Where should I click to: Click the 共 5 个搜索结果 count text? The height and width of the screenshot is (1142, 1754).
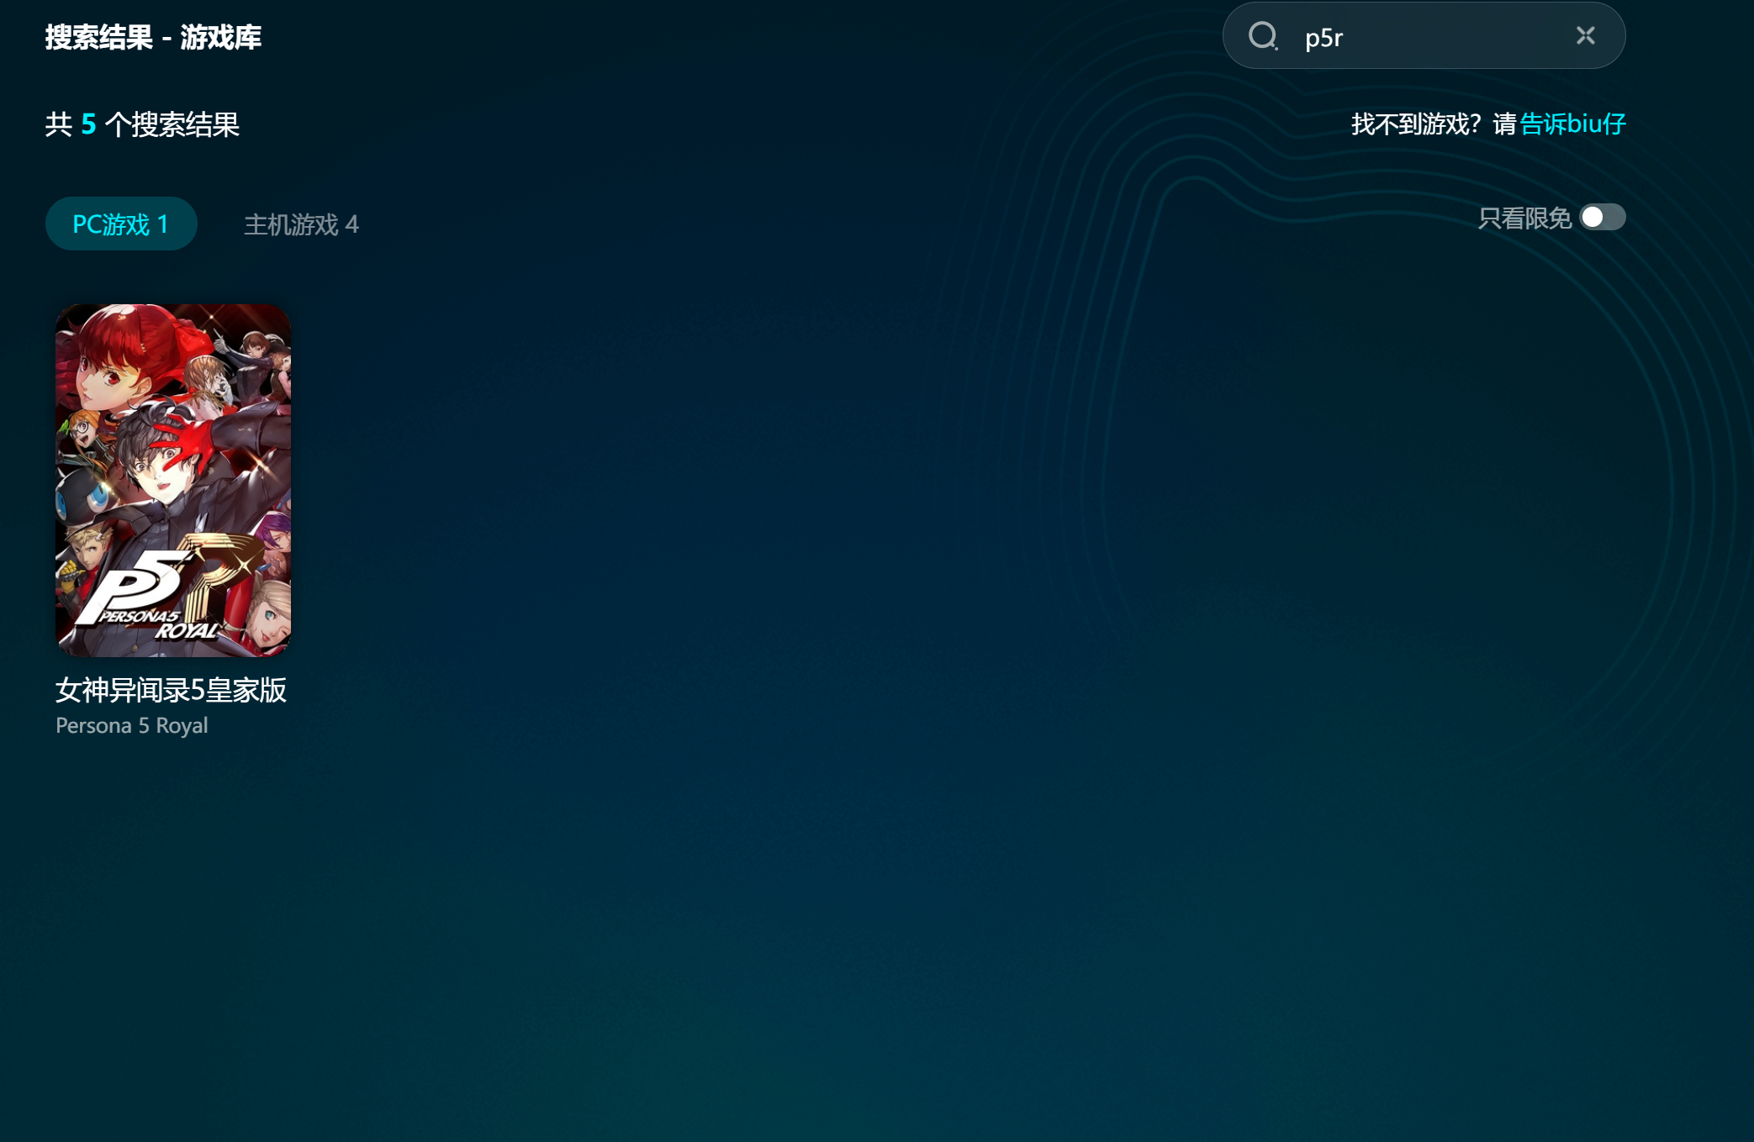142,124
